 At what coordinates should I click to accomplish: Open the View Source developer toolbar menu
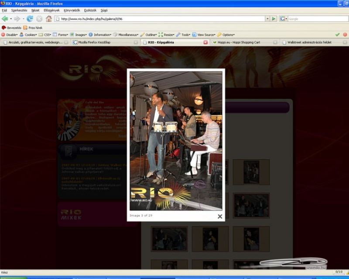206,35
